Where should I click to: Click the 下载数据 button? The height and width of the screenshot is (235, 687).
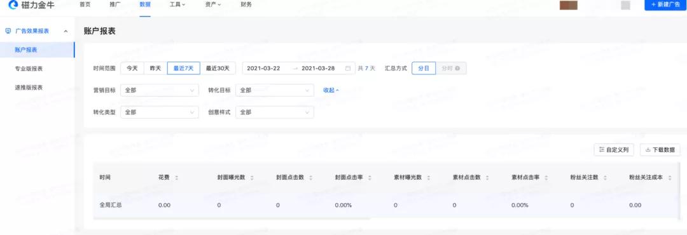coord(660,150)
